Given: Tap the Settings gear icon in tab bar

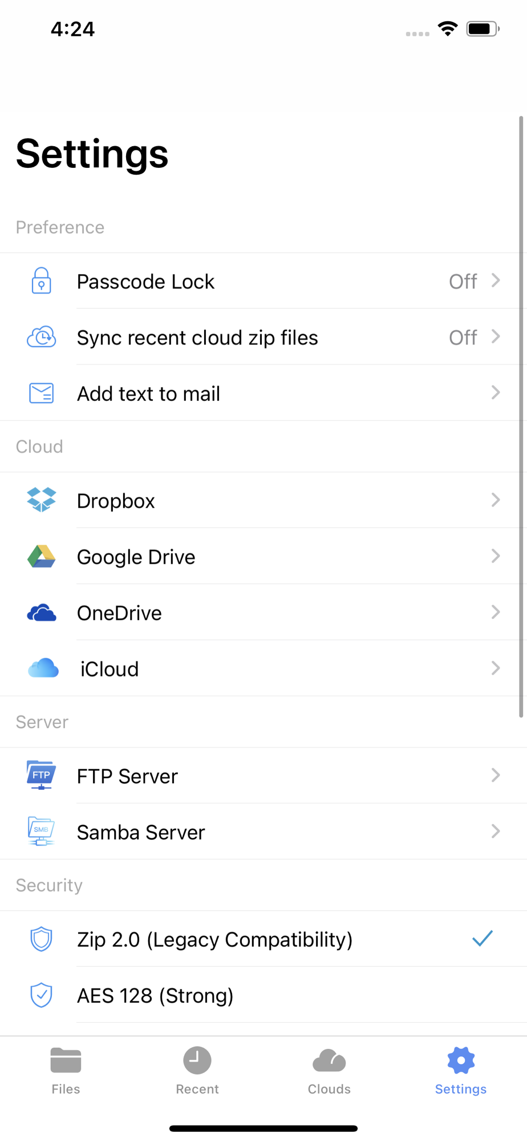Looking at the screenshot, I should pyautogui.click(x=461, y=1060).
